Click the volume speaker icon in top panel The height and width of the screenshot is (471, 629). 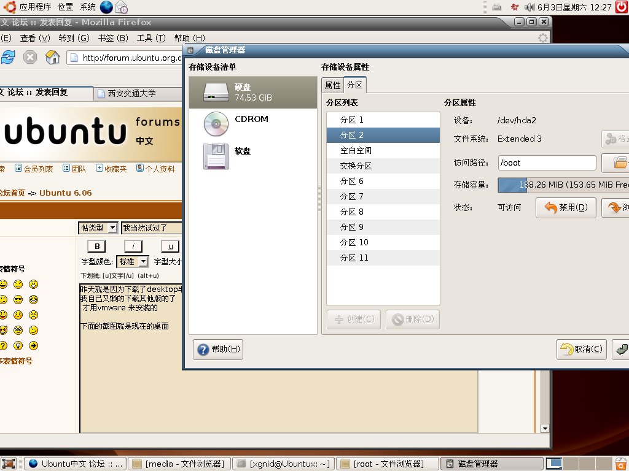(x=529, y=7)
